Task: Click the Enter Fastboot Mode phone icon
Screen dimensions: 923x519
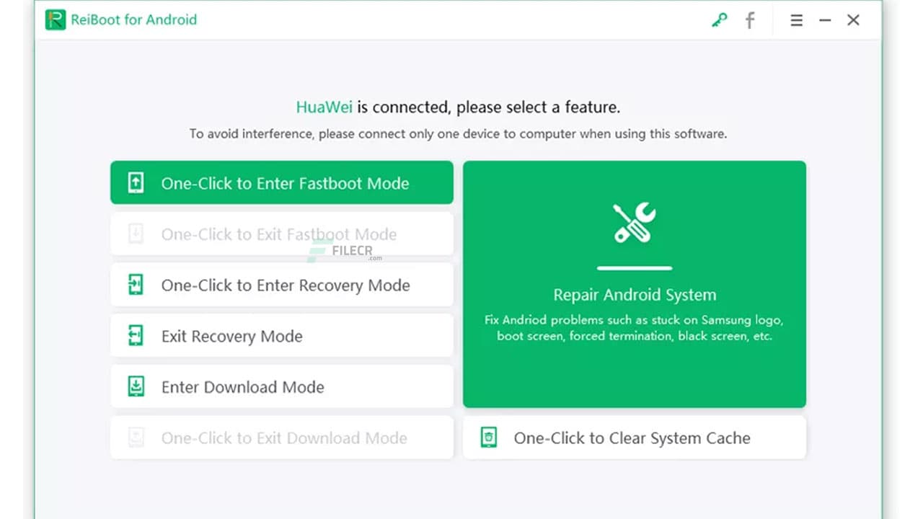Action: click(x=136, y=182)
